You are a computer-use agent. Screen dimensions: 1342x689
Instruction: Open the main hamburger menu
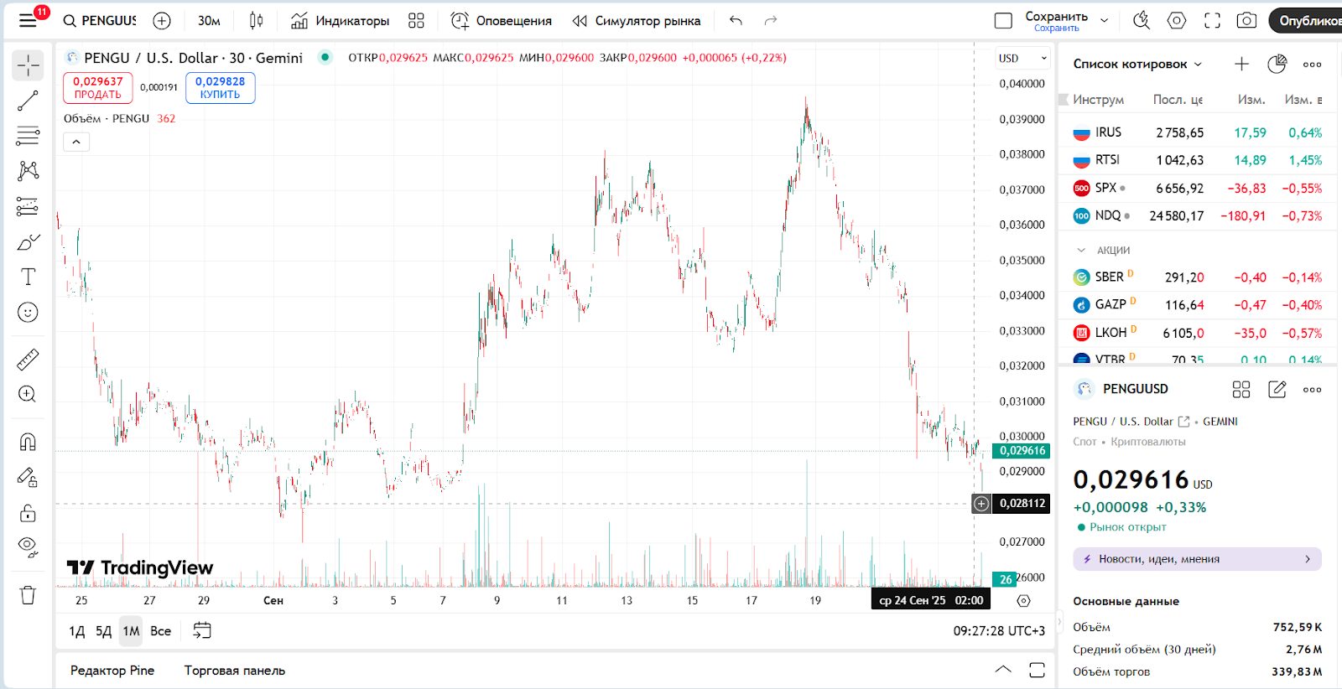28,20
